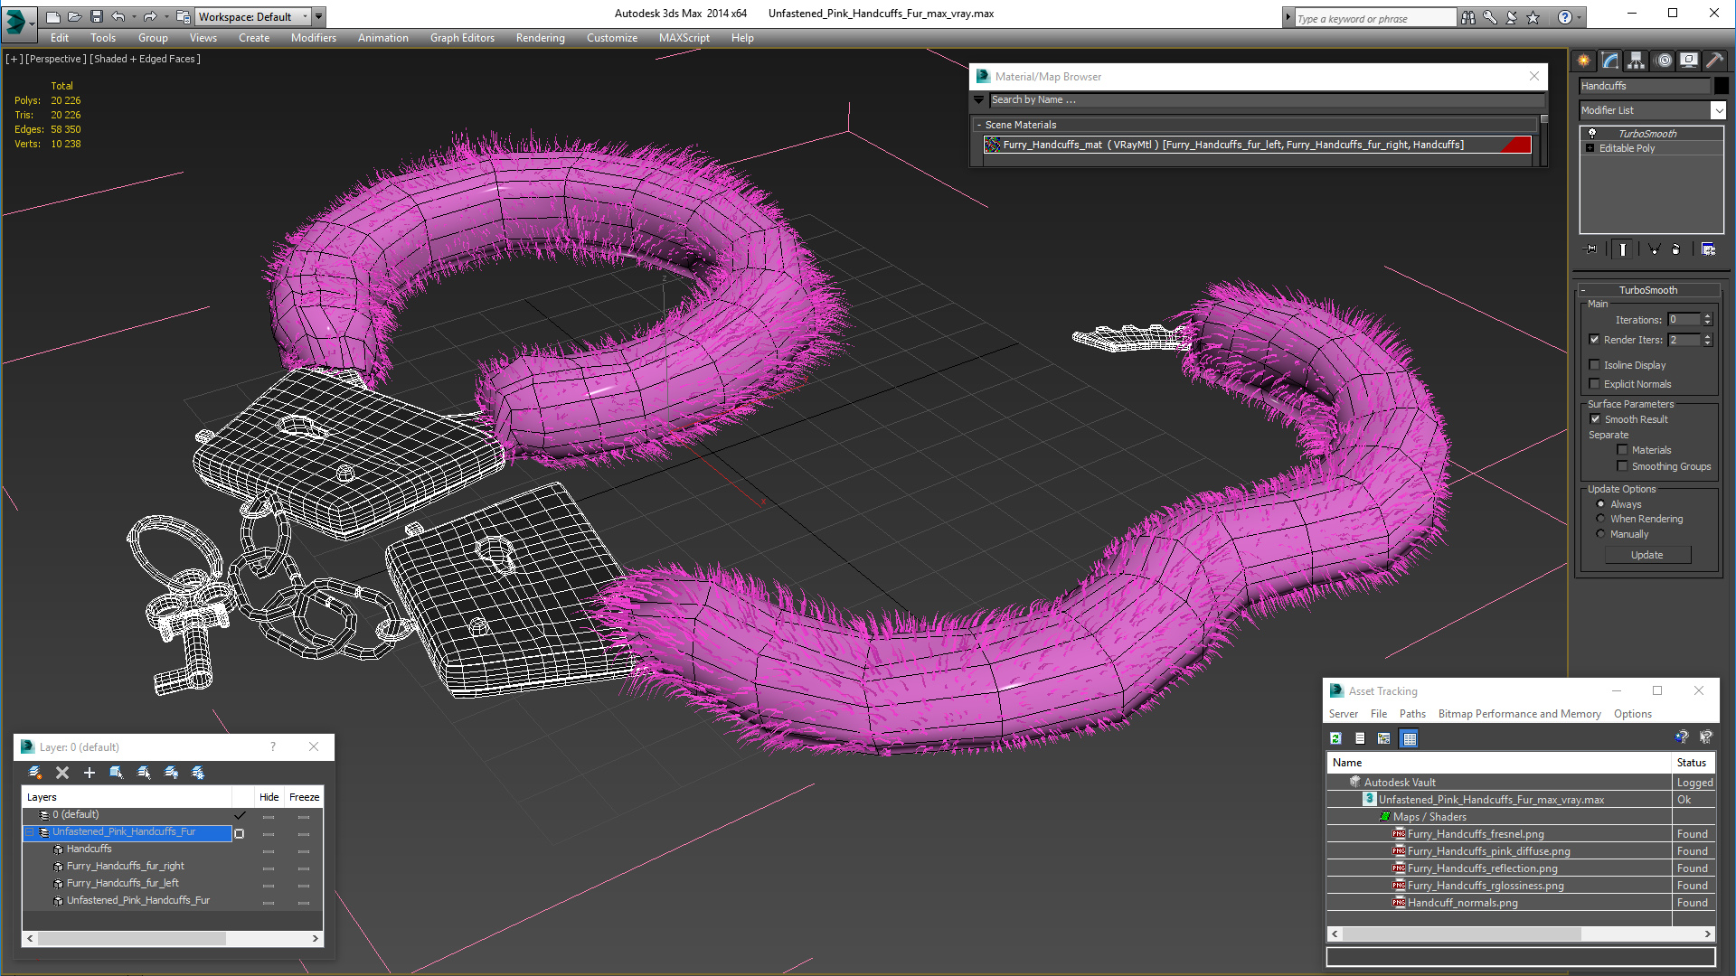Open the Hierarchy command panel tab
Viewport: 1736px width, 976px height.
coord(1636,61)
